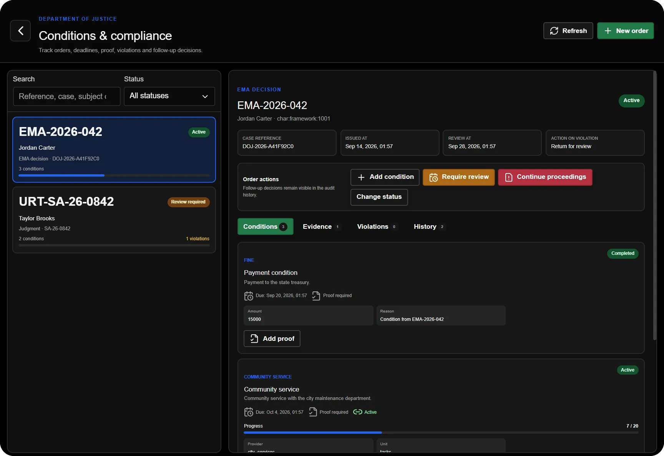Viewport: 664px width, 456px height.
Task: Open the History tab
Action: [x=429, y=226]
